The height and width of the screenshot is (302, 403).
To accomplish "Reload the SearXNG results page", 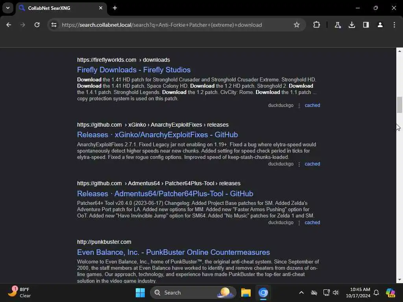I will [x=37, y=25].
